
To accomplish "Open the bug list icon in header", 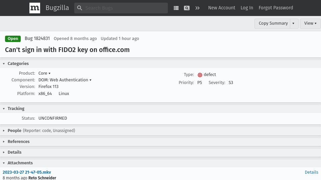I will pyautogui.click(x=176, y=8).
